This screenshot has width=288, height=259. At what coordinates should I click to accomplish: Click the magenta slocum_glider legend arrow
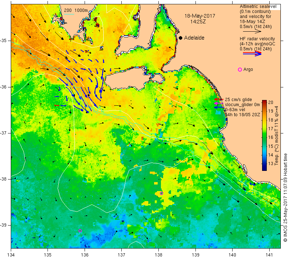click(219, 103)
